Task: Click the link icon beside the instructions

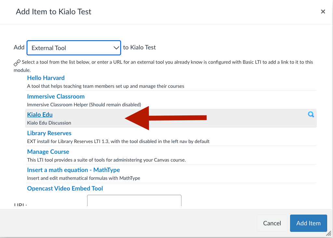Action: 17,62
